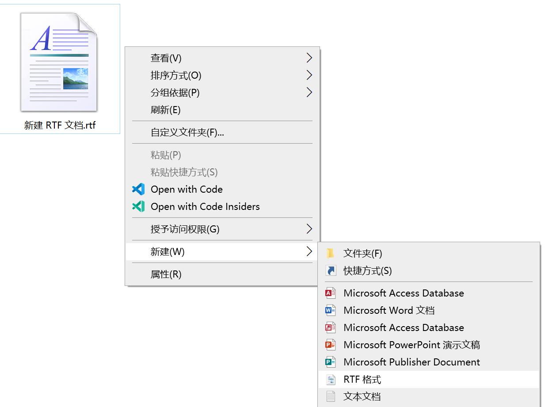Click the PowerPoint icon beside 演示文稿
The image size is (545, 407).
click(x=330, y=345)
